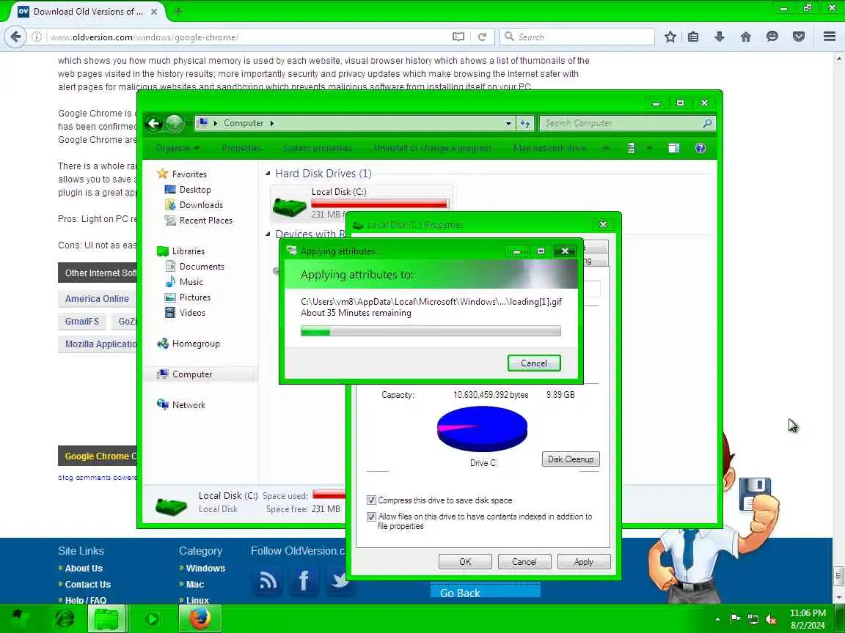Select the Download Old Versions browser tab
This screenshot has width=845, height=633.
coord(88,11)
